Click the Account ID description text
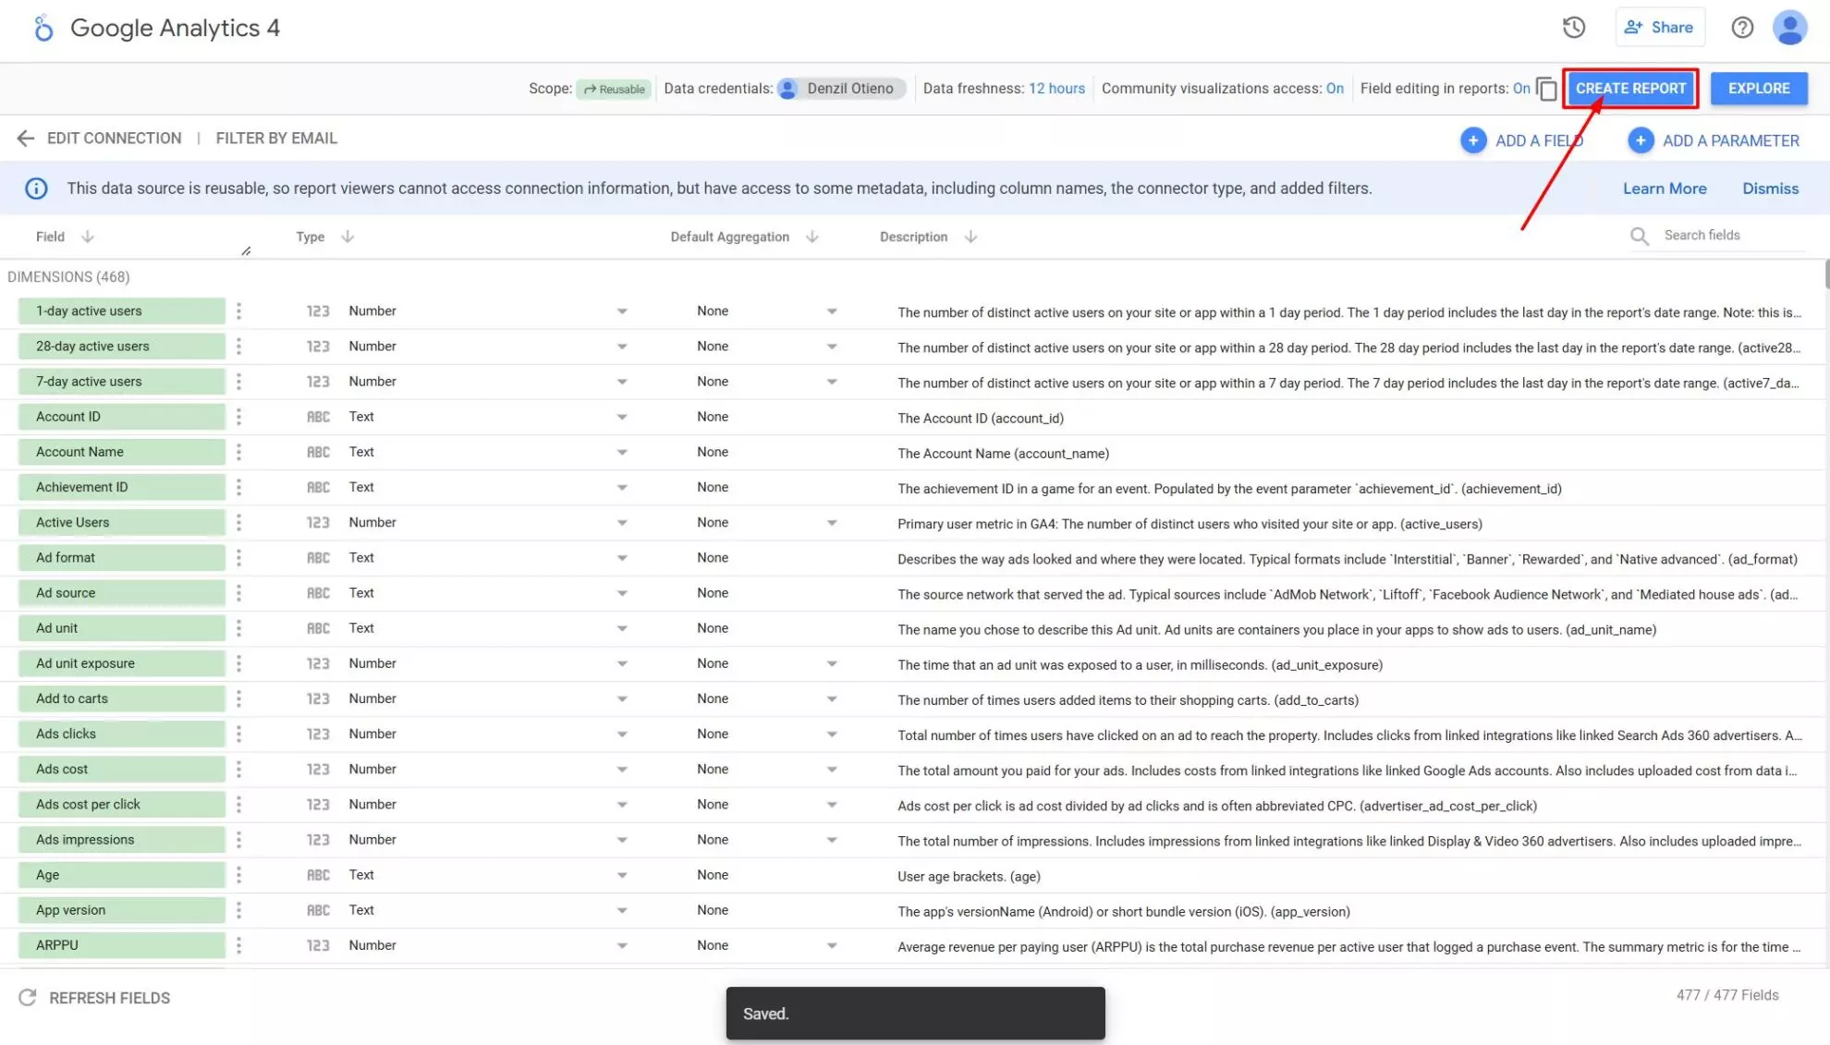This screenshot has height=1045, width=1830. pyautogui.click(x=981, y=419)
